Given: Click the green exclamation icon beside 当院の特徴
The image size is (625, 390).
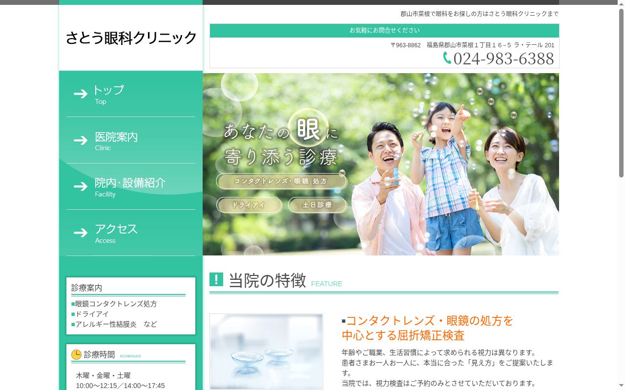Looking at the screenshot, I should coord(216,279).
